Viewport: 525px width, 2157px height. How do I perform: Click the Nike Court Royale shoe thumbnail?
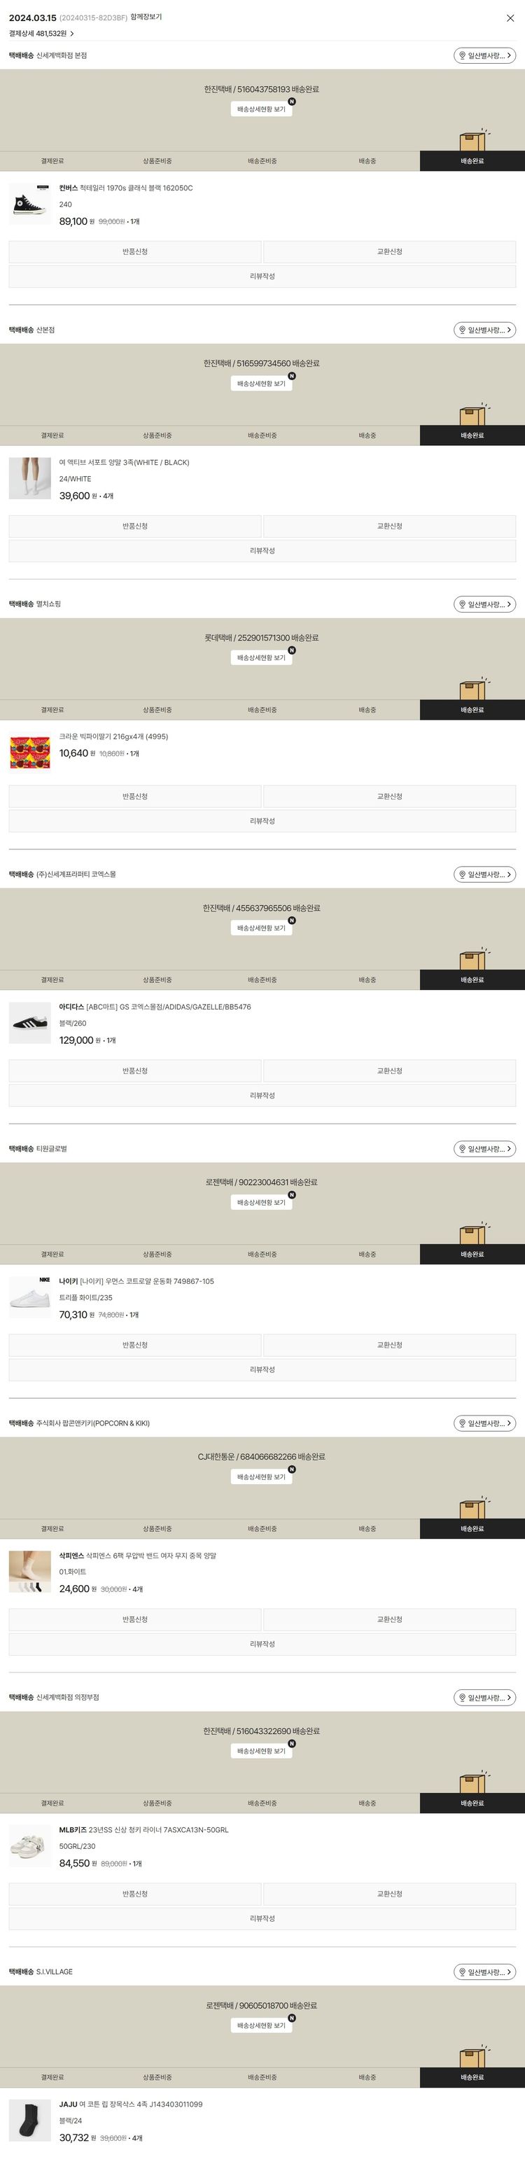(x=30, y=1297)
